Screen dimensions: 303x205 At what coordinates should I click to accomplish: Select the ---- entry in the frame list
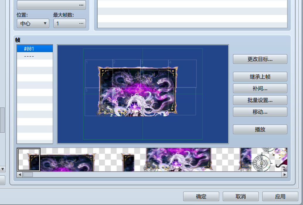pos(35,56)
